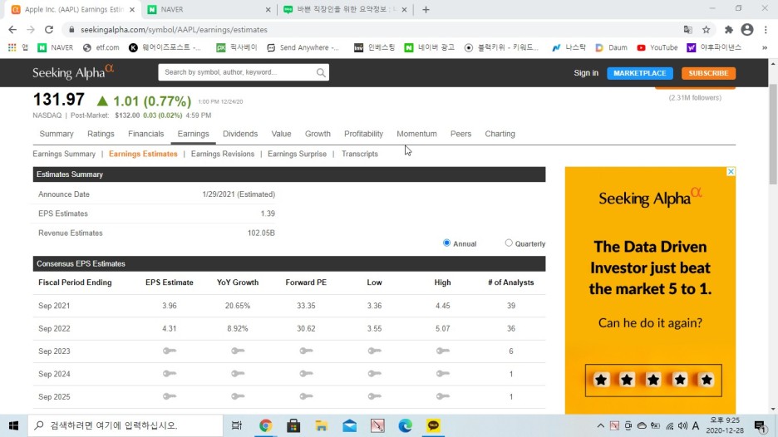Open Microsoft Store on taskbar
Image resolution: width=778 pixels, height=437 pixels.
coord(293,425)
